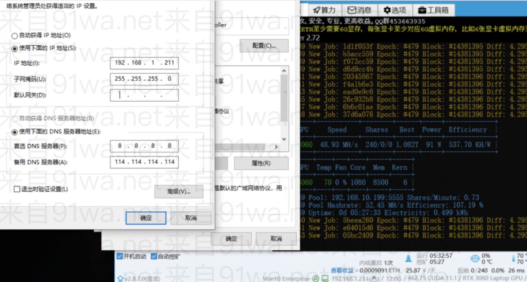This screenshot has height=282, width=527.
Task: Click the 48.93 MH/s speed value
Action: 340,144
